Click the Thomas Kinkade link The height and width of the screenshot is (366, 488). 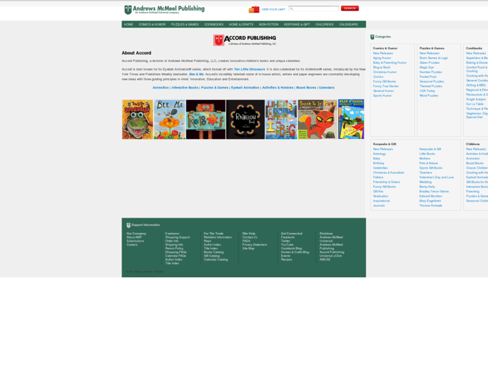click(x=430, y=205)
